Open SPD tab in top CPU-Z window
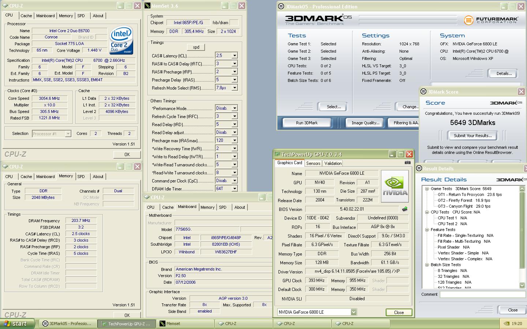Image resolution: width=527 pixels, height=329 pixels. tap(81, 16)
